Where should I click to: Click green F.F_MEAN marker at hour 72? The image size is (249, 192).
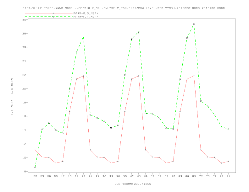[x=201, y=101]
